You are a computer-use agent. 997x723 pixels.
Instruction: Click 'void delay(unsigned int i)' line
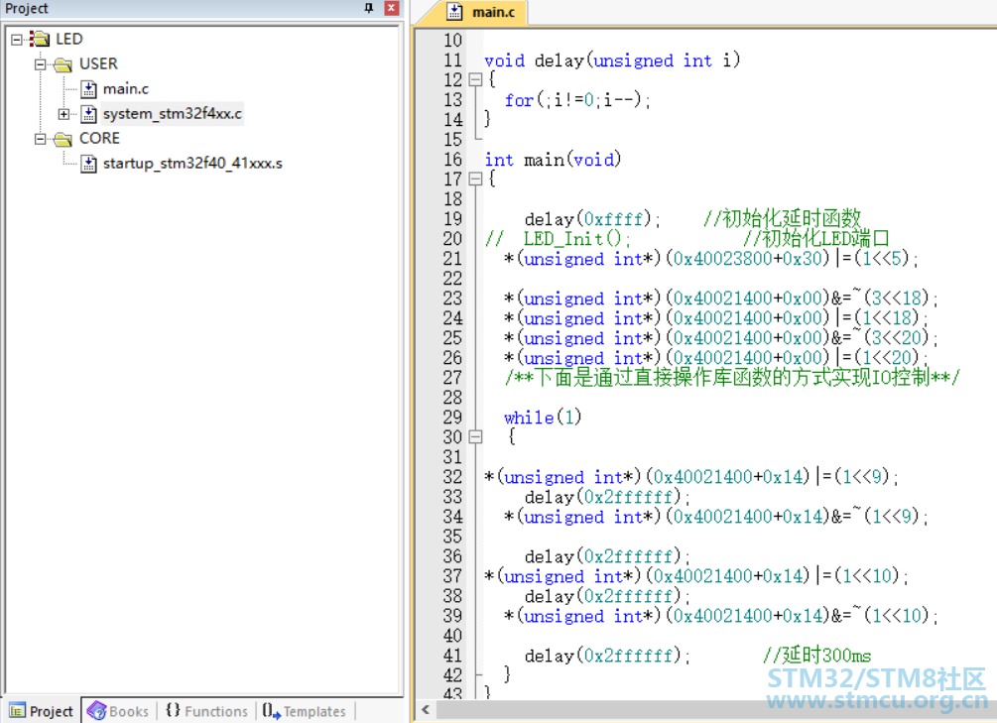[612, 60]
